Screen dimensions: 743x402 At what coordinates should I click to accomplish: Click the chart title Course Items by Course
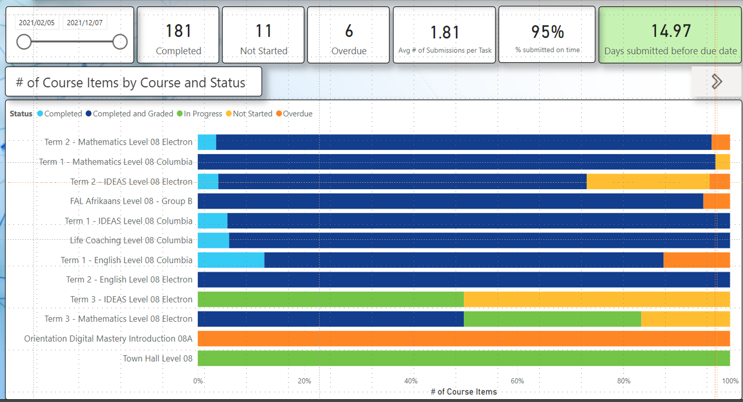point(133,82)
